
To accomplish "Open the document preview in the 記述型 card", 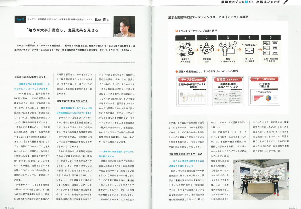I will coord(228,97).
